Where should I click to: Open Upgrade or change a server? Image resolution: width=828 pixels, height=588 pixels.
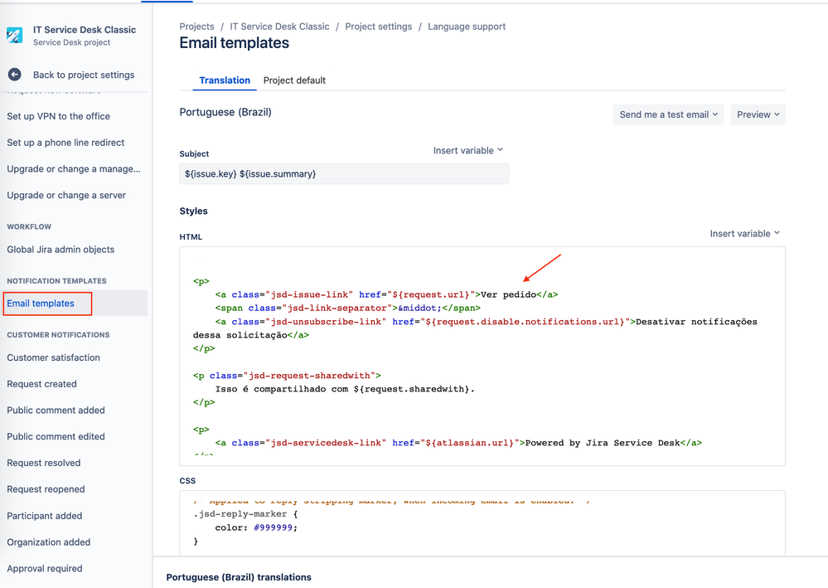coord(66,196)
